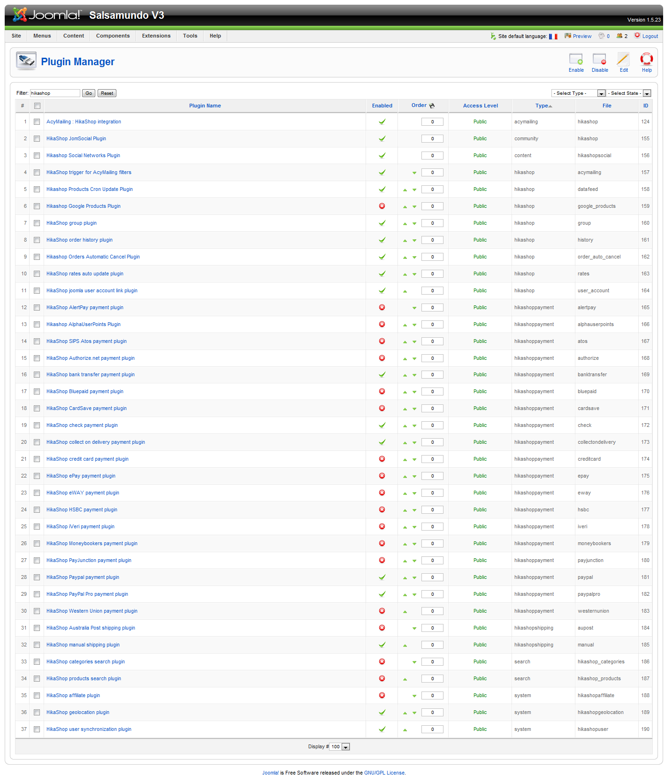
Task: Sort by the Access Level column header
Action: [x=481, y=106]
